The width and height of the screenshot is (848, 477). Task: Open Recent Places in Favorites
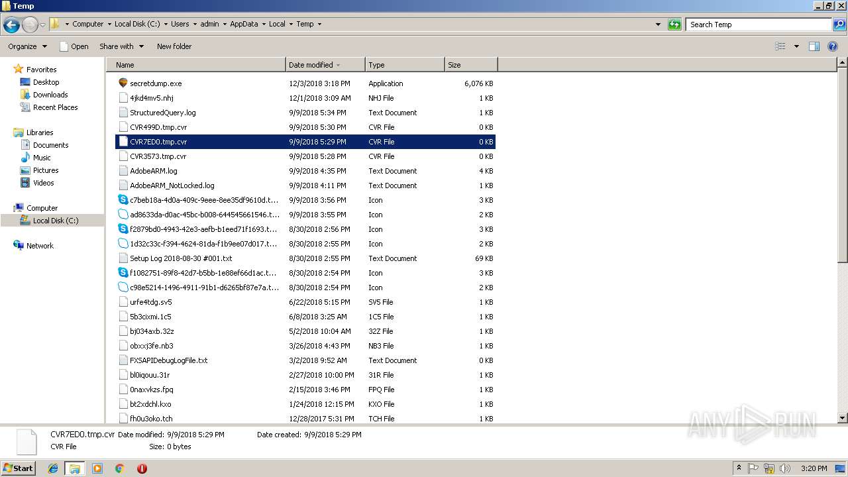(x=55, y=107)
